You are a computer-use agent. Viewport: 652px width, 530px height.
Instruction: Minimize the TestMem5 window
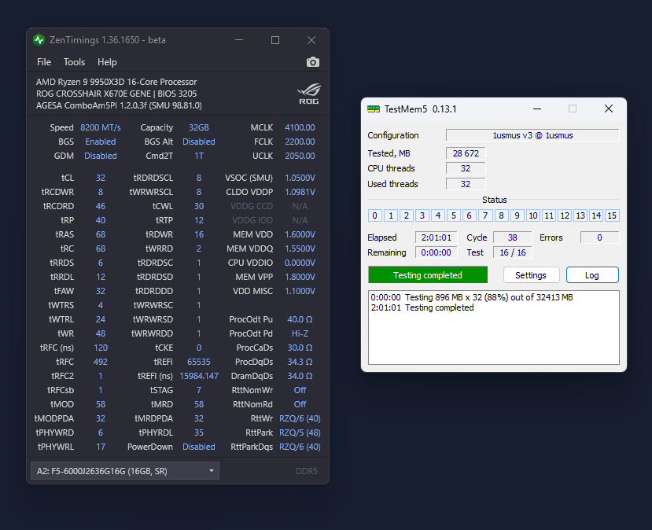coord(536,109)
